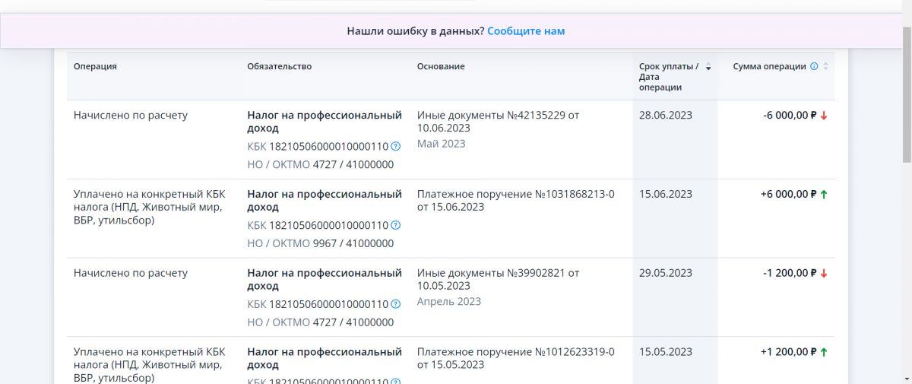Image resolution: width=912 pixels, height=384 pixels.
Task: Click red down arrow next to -6 000,00 ₽
Action: point(824,116)
